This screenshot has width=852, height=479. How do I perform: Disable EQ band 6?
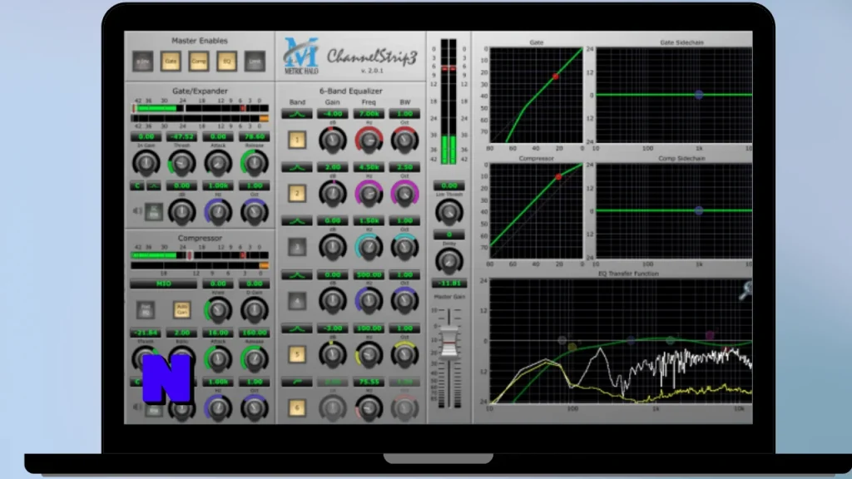point(297,407)
